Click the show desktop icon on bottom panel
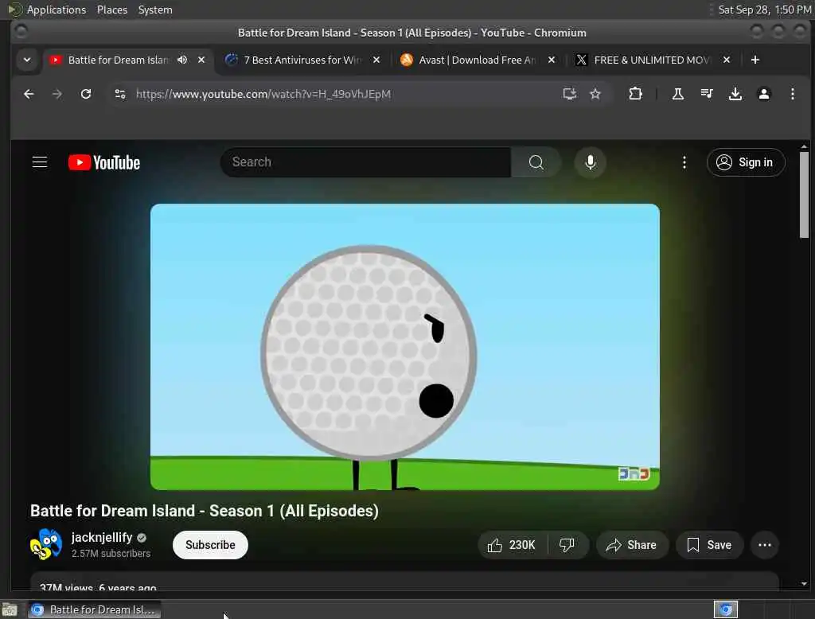This screenshot has width=815, height=619. (10, 609)
